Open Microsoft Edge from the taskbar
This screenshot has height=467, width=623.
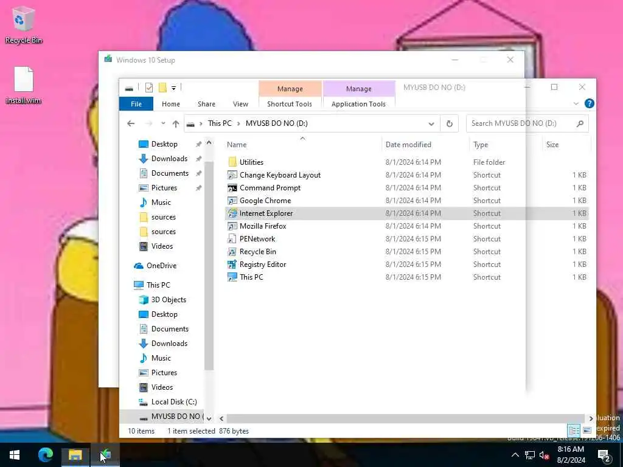46,455
